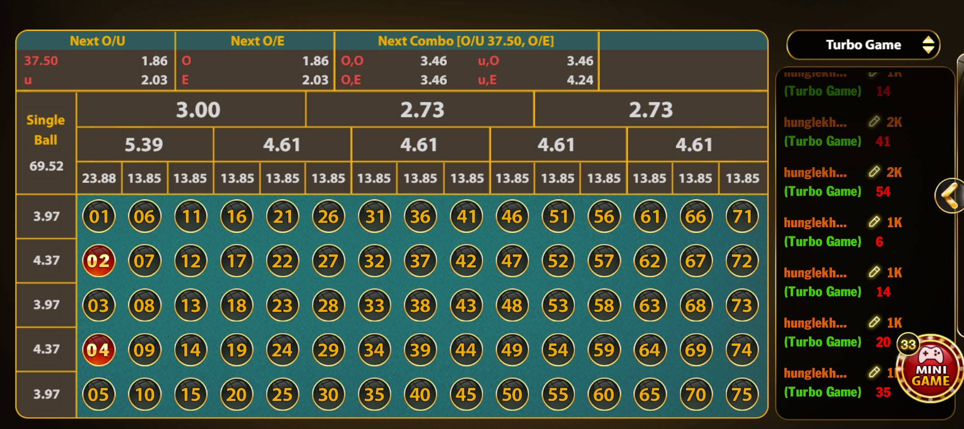Choose ball number 06

click(145, 217)
